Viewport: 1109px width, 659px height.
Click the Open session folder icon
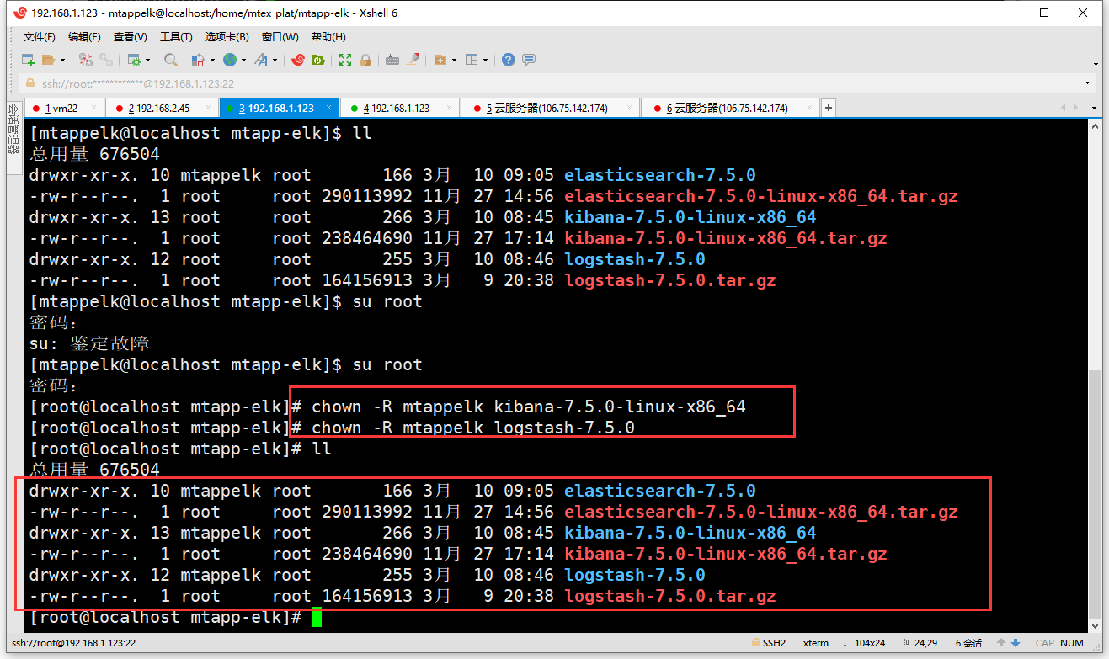pos(49,60)
